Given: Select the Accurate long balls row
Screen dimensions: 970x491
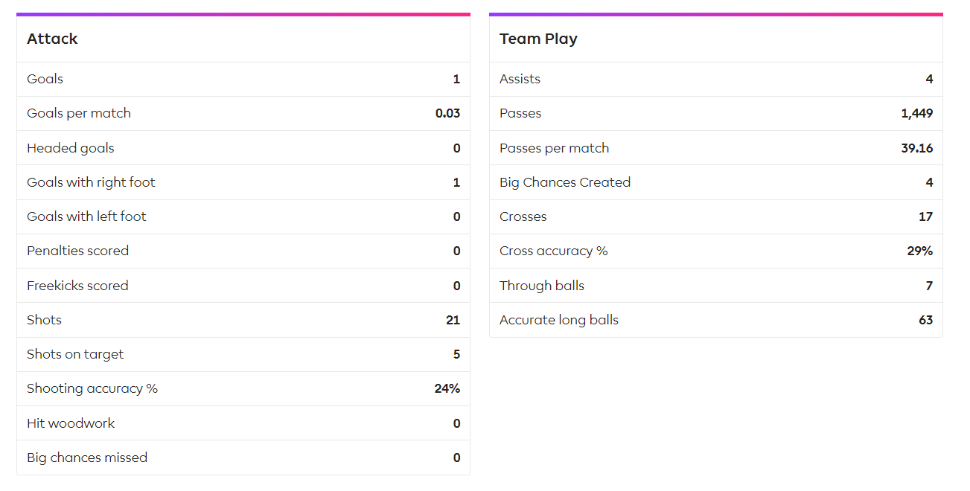Looking at the screenshot, I should point(716,320).
